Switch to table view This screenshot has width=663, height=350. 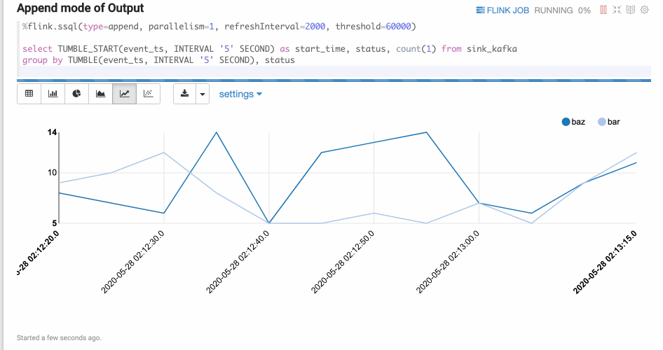pyautogui.click(x=29, y=94)
